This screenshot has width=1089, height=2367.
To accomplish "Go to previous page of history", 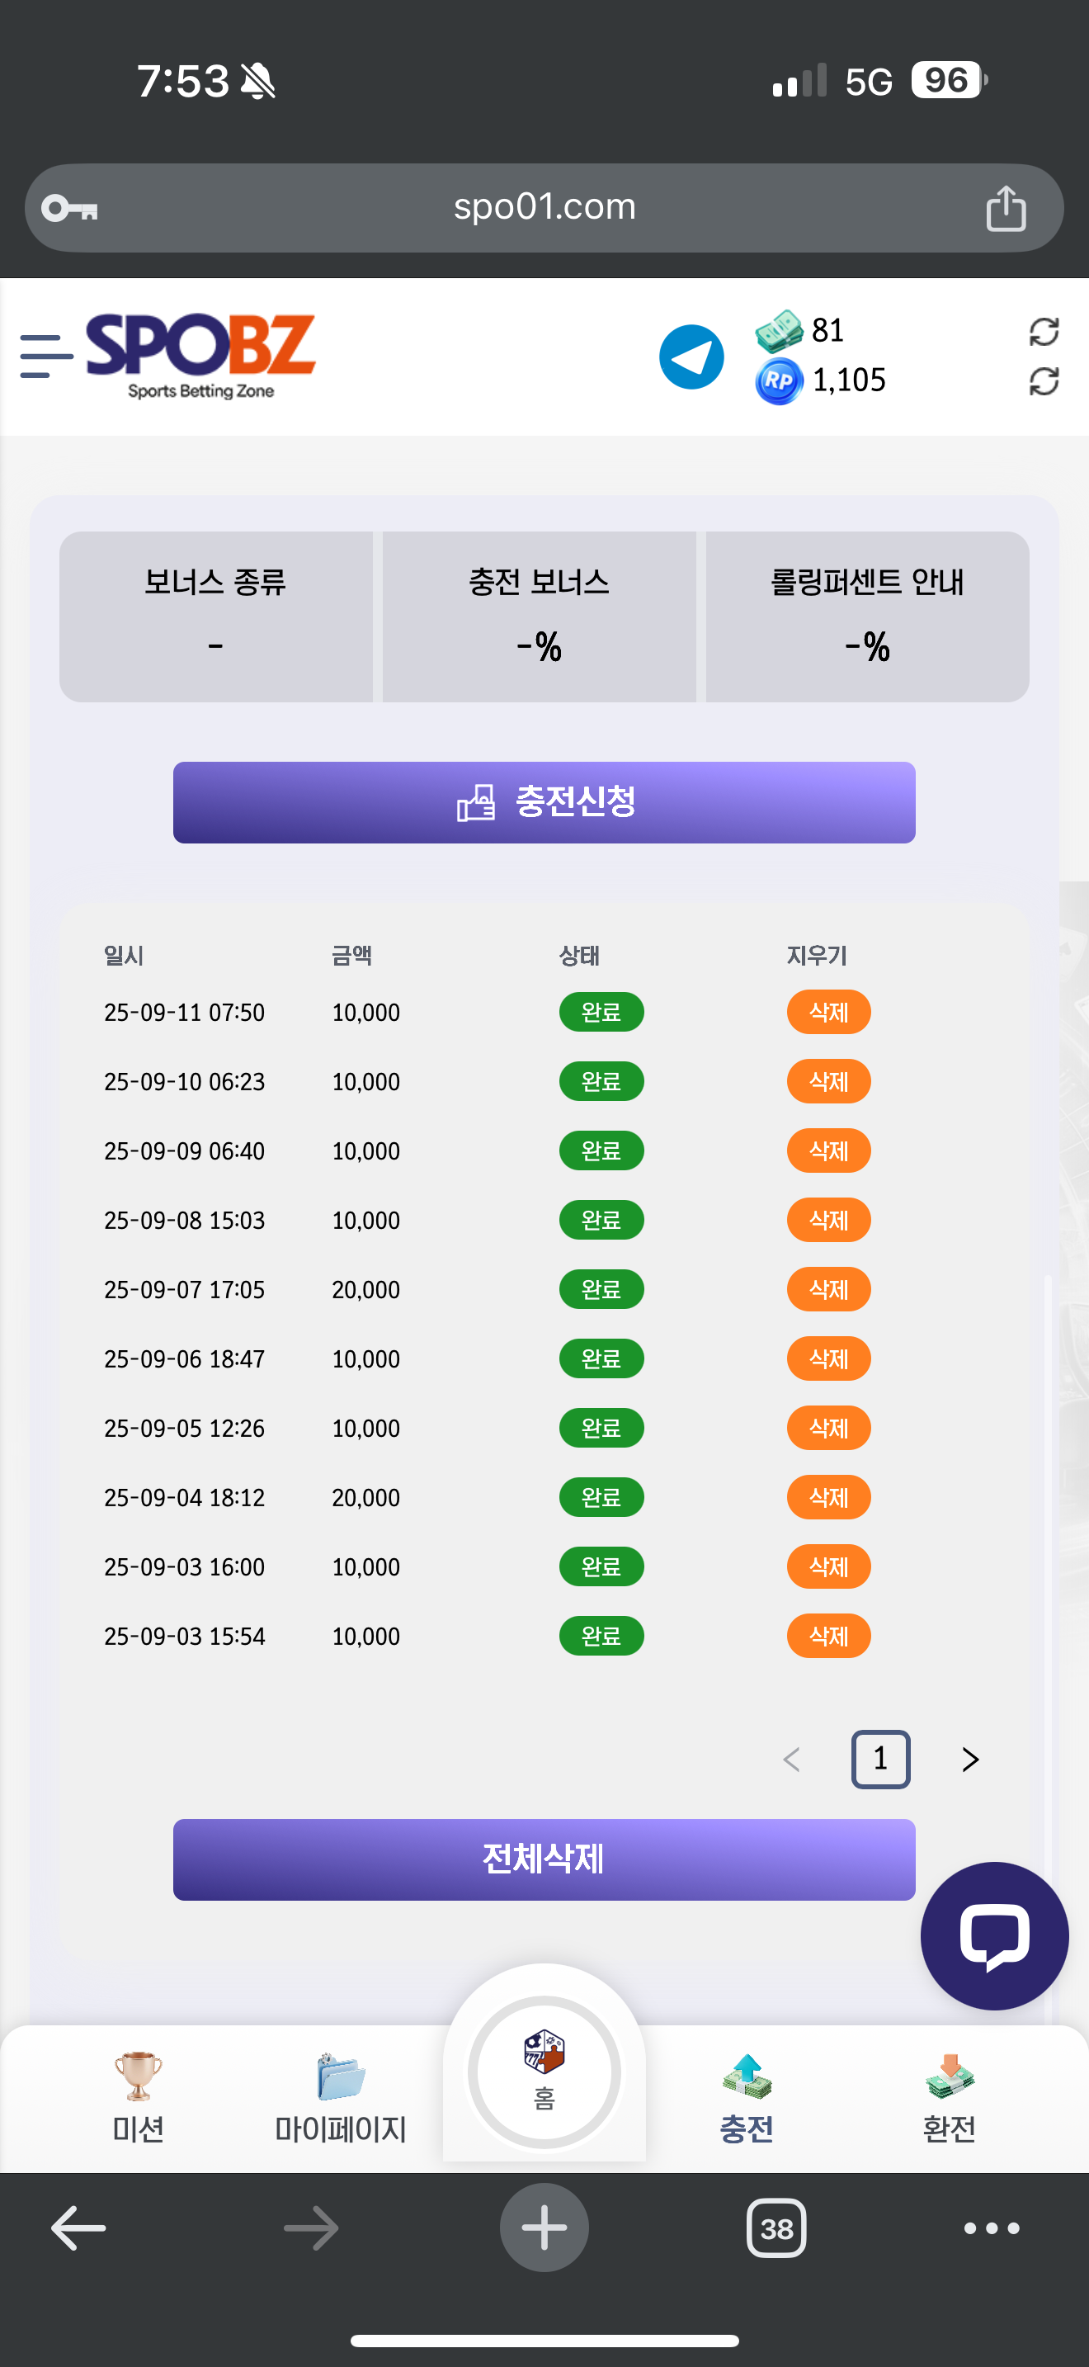I will click(x=791, y=1760).
